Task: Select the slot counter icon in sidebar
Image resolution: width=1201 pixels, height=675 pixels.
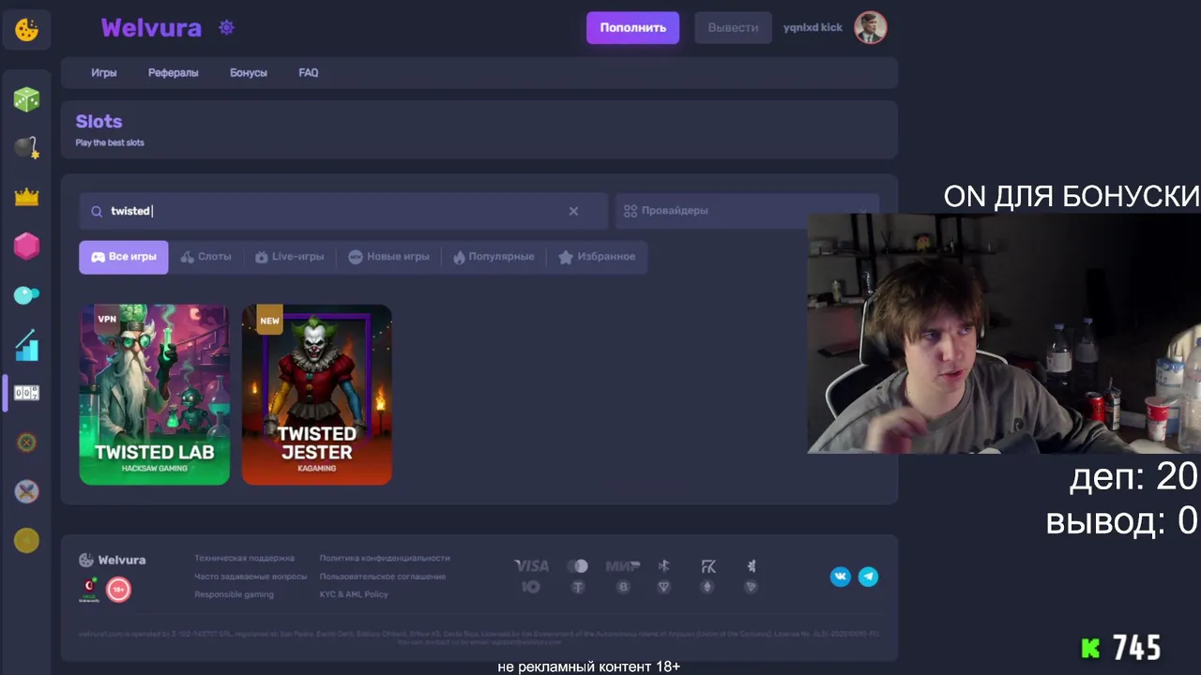Action: (26, 393)
